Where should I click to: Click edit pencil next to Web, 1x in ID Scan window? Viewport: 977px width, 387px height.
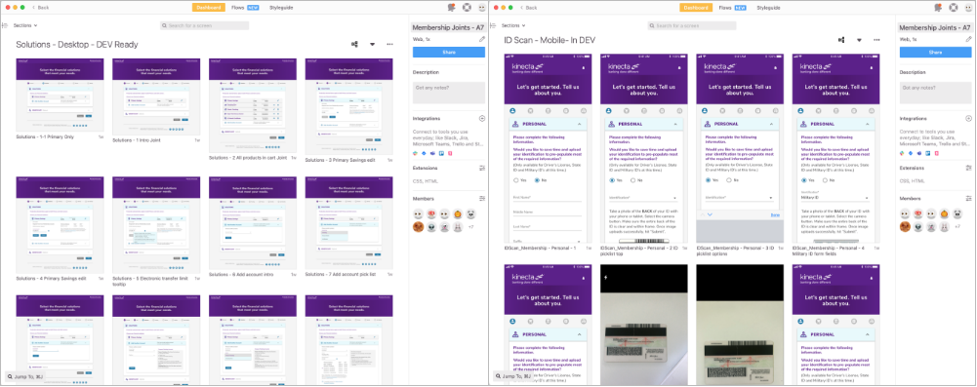tap(968, 39)
